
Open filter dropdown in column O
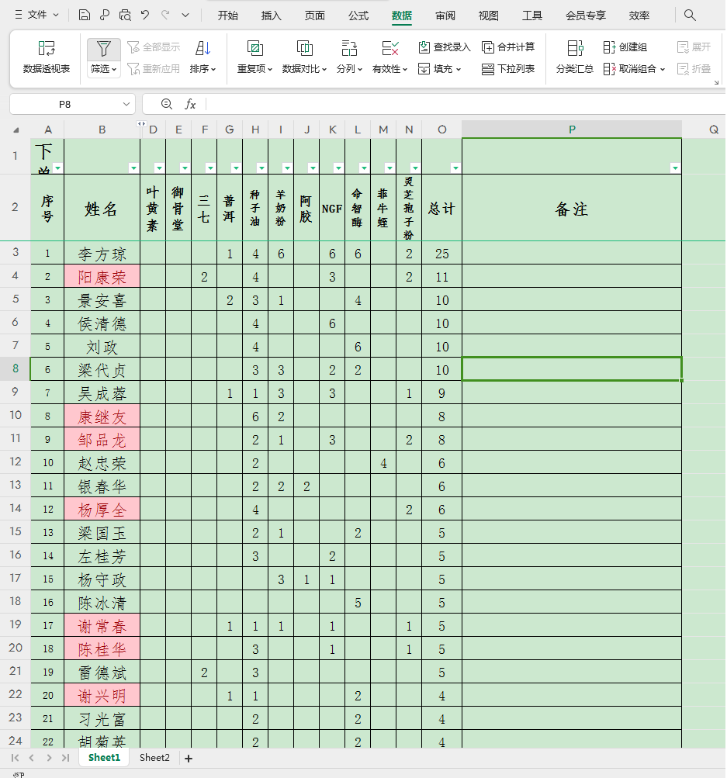point(455,168)
